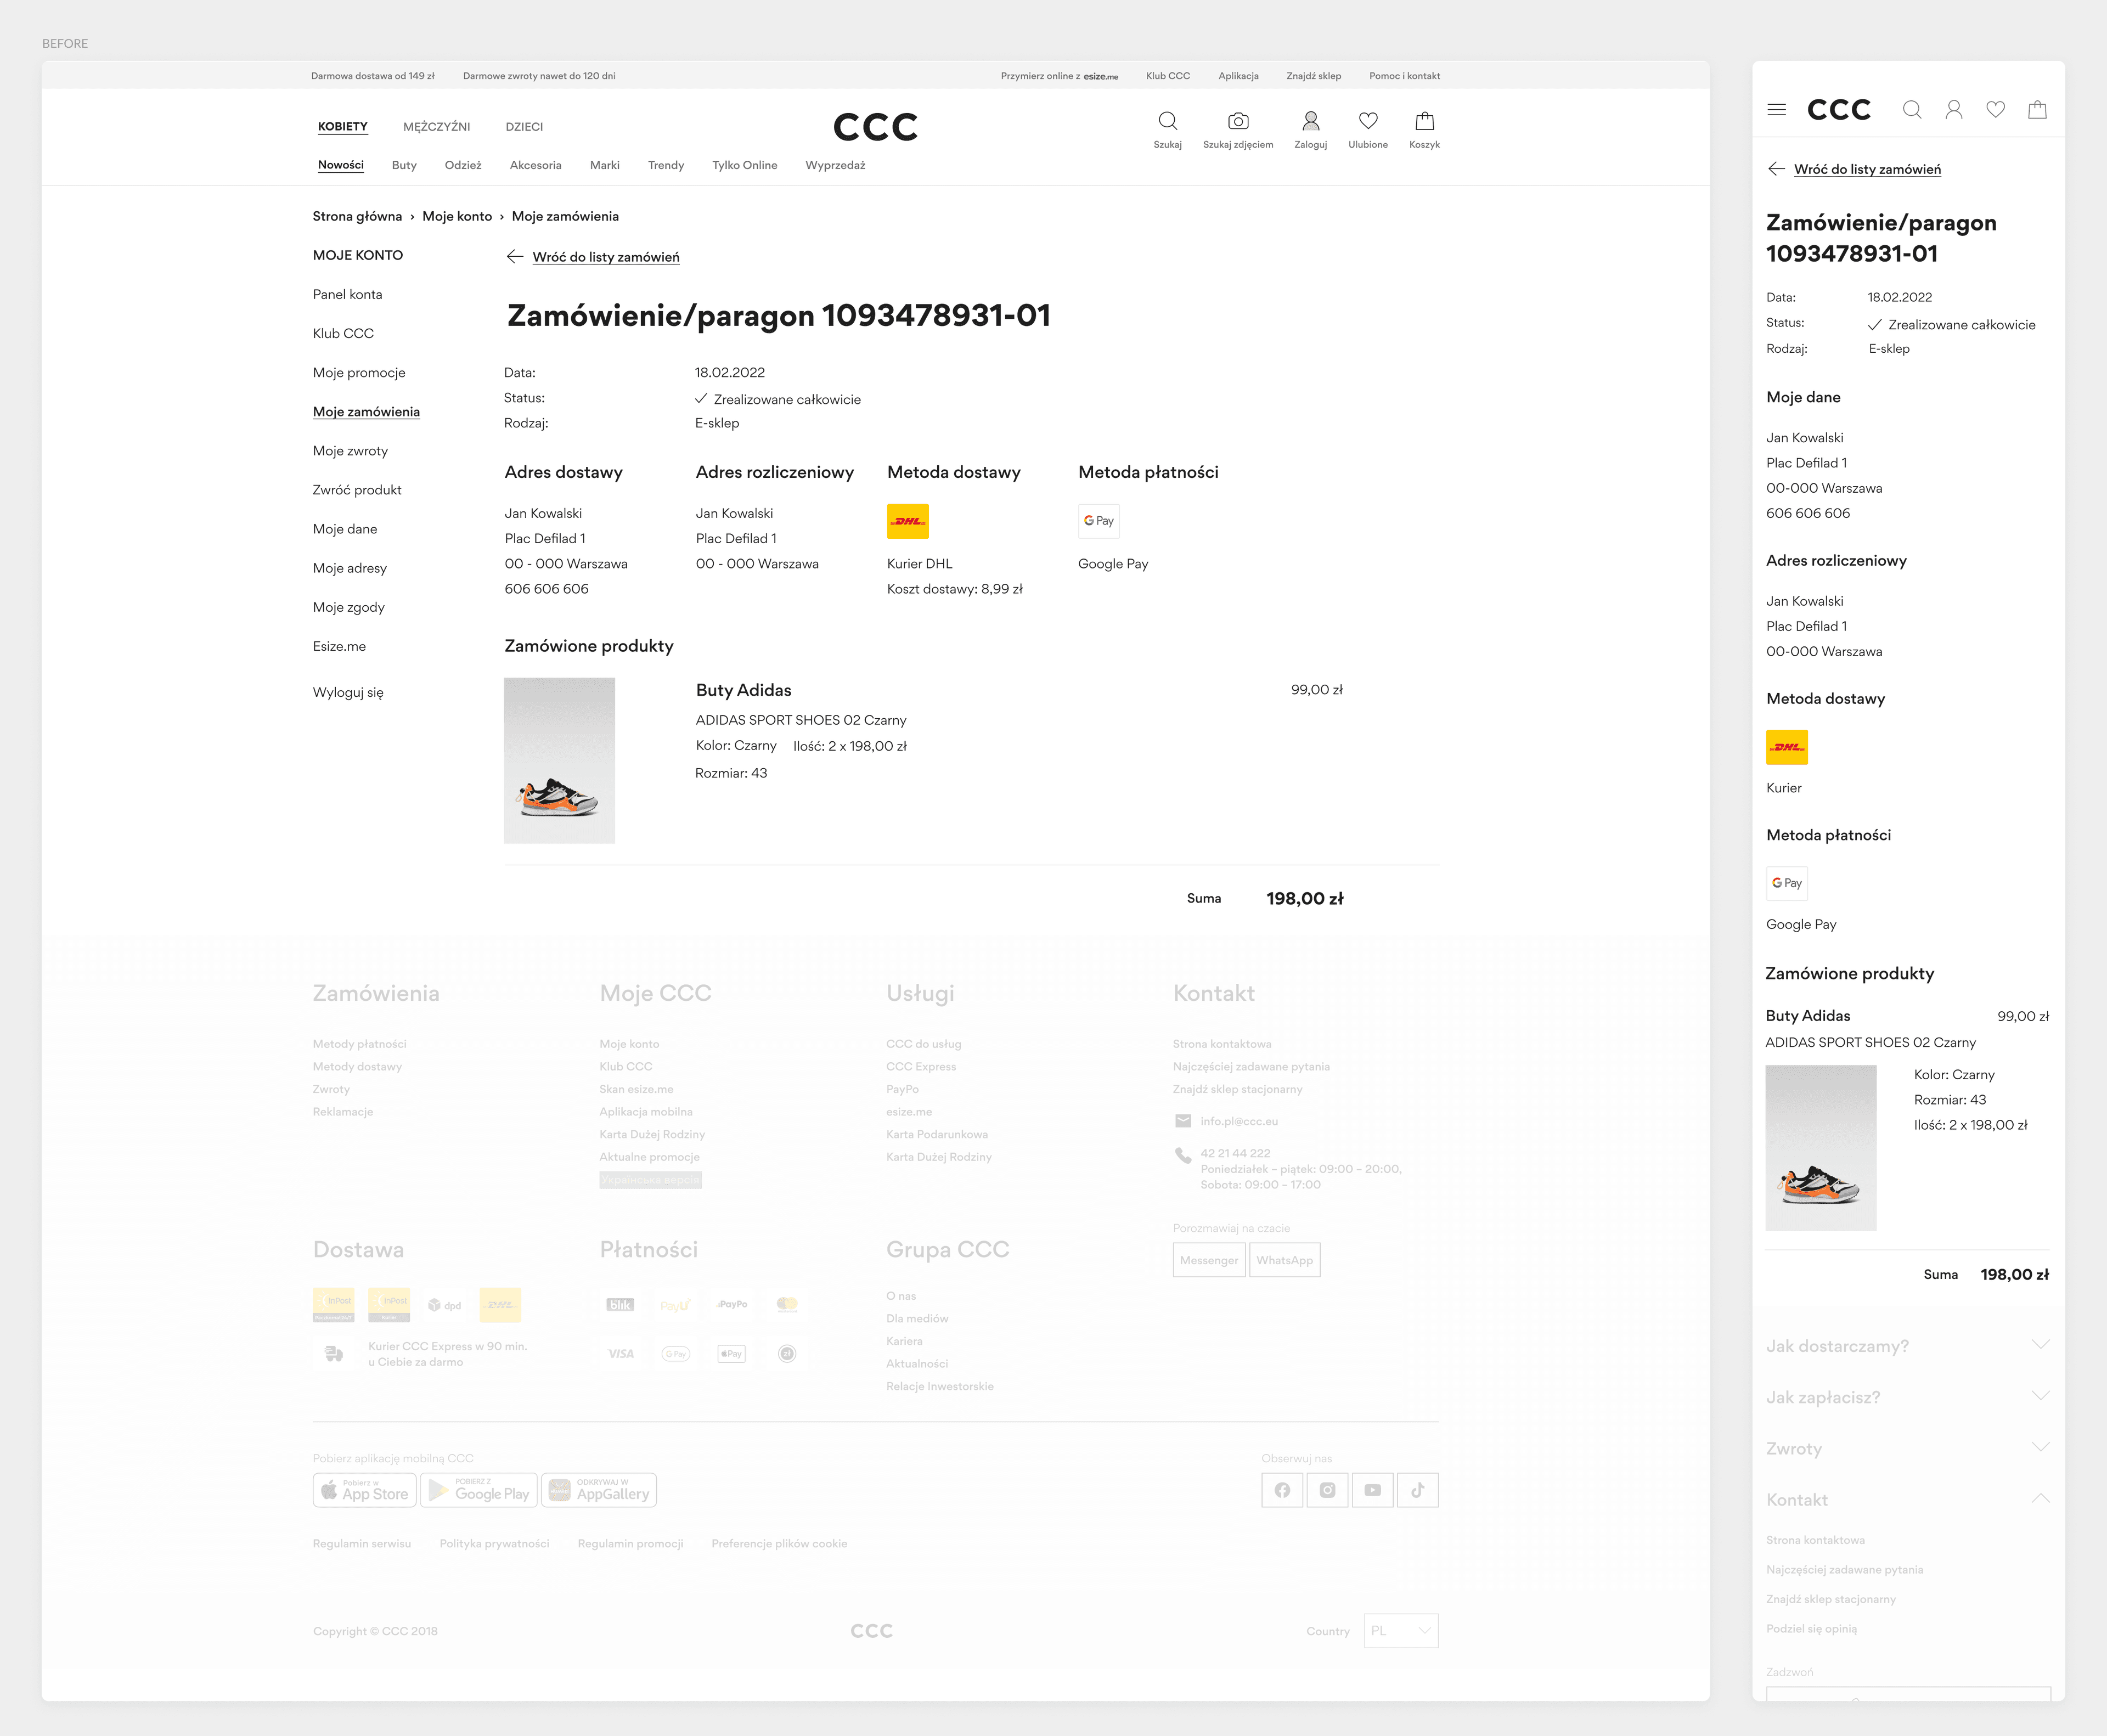The image size is (2107, 1736).
Task: Open the Koszyk shopping bag icon
Action: click(1424, 122)
